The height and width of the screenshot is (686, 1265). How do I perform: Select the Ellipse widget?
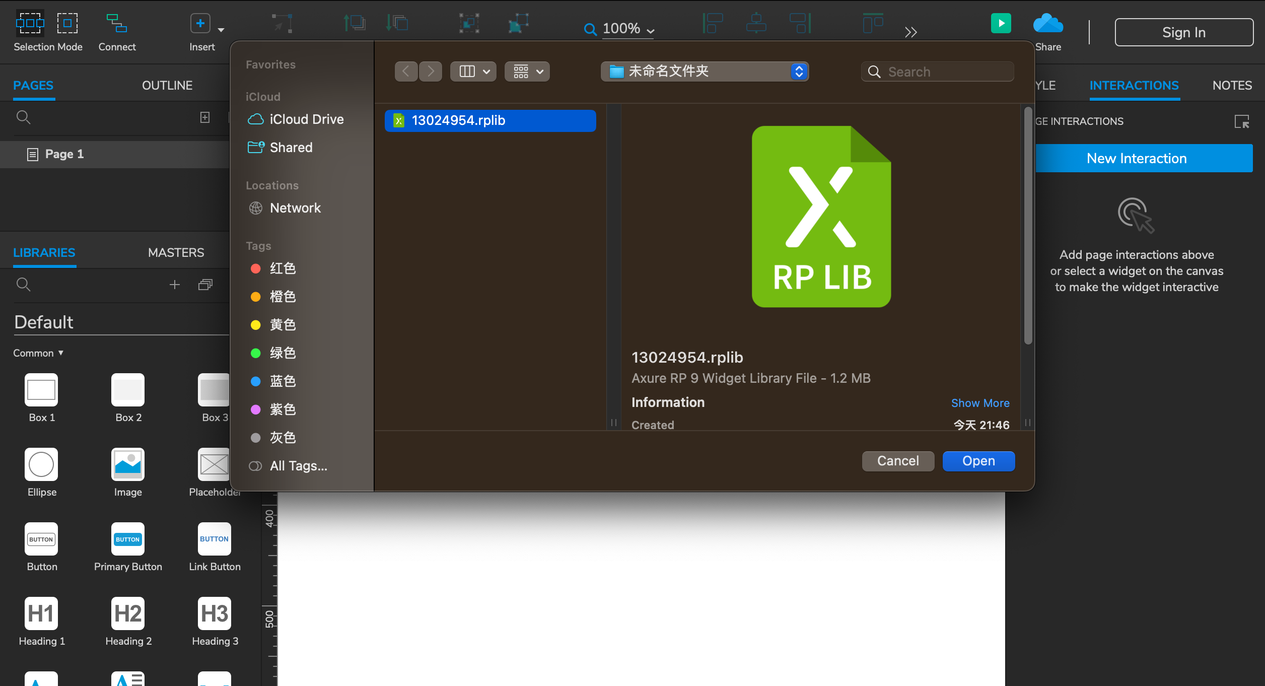(41, 472)
